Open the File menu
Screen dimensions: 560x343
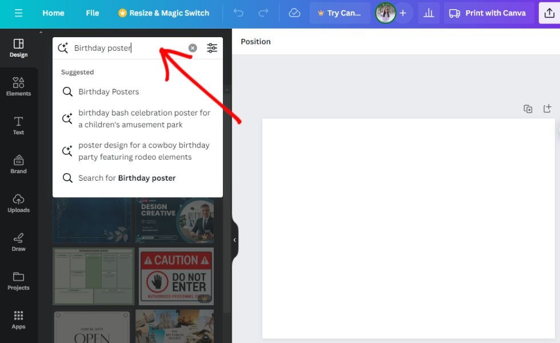click(x=92, y=13)
